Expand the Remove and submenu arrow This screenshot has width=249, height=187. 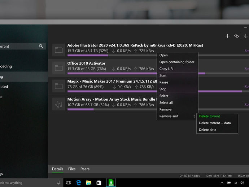[x=194, y=117]
